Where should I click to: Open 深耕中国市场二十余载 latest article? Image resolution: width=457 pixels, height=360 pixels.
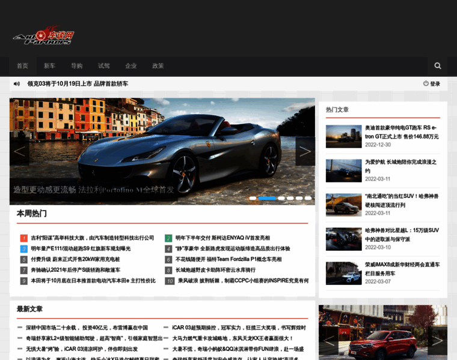[87, 328]
